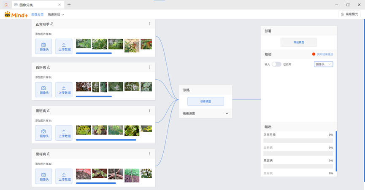The width and height of the screenshot is (365, 190).
Task: Open the three-dot menu for 正常月季
Action: tap(150, 24)
